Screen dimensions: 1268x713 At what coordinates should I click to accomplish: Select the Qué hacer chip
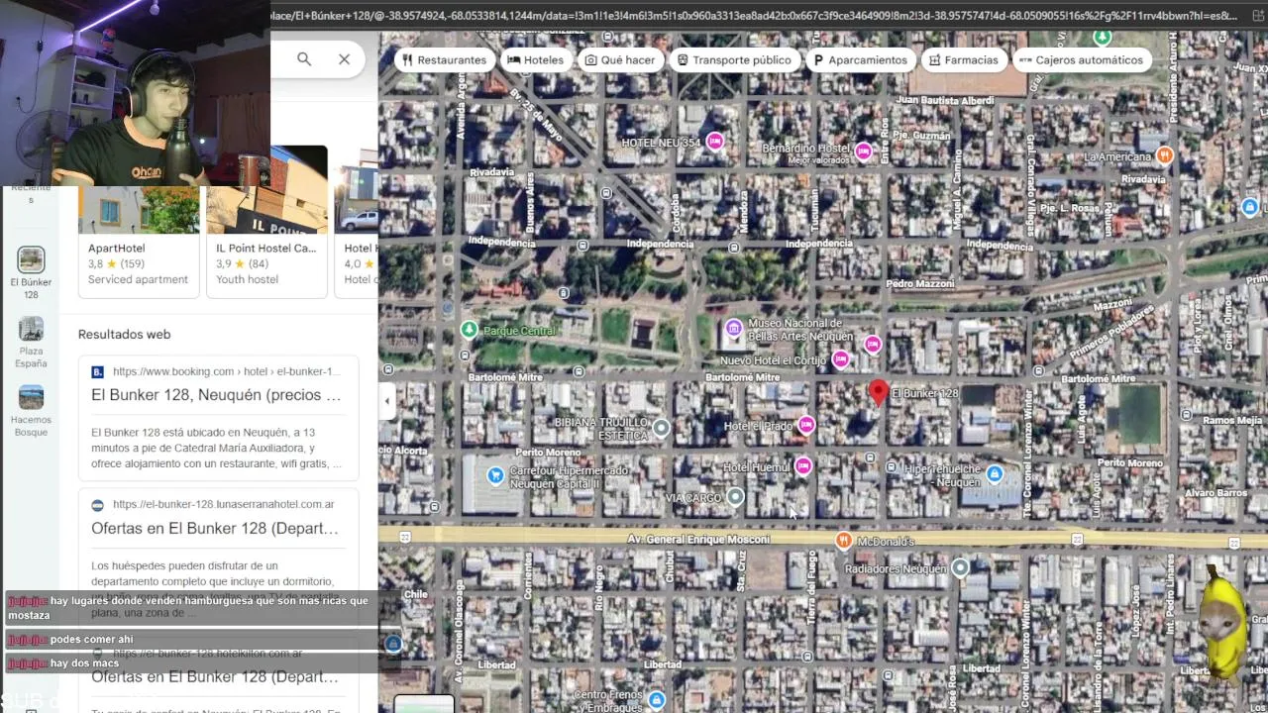click(x=620, y=60)
